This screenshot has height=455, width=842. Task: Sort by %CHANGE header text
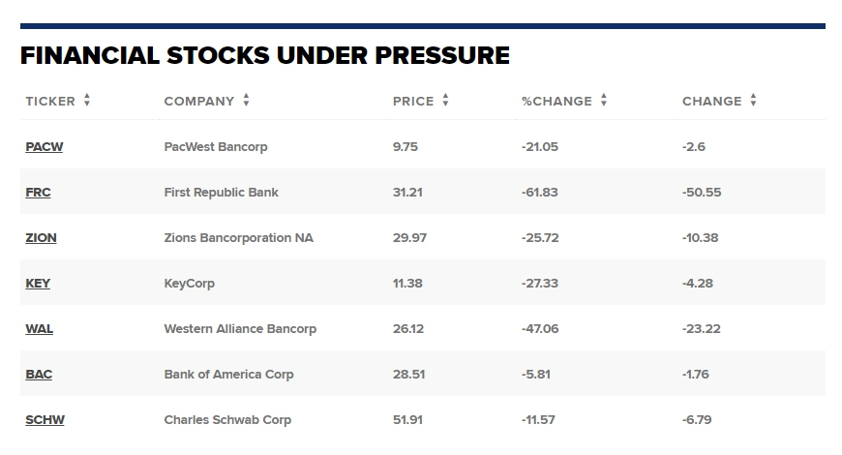tap(556, 101)
